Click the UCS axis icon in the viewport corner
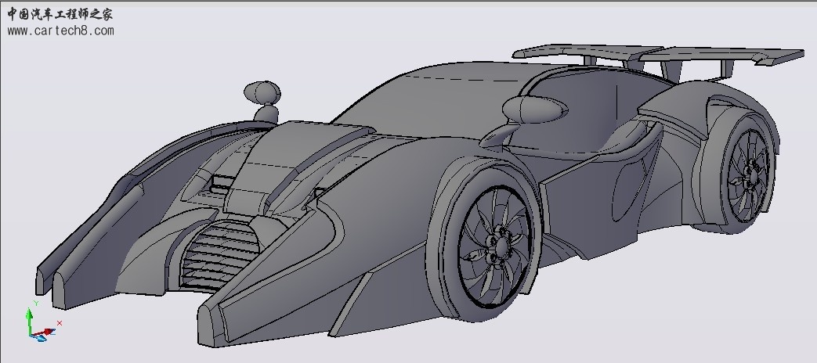817x363 pixels. coord(43,322)
